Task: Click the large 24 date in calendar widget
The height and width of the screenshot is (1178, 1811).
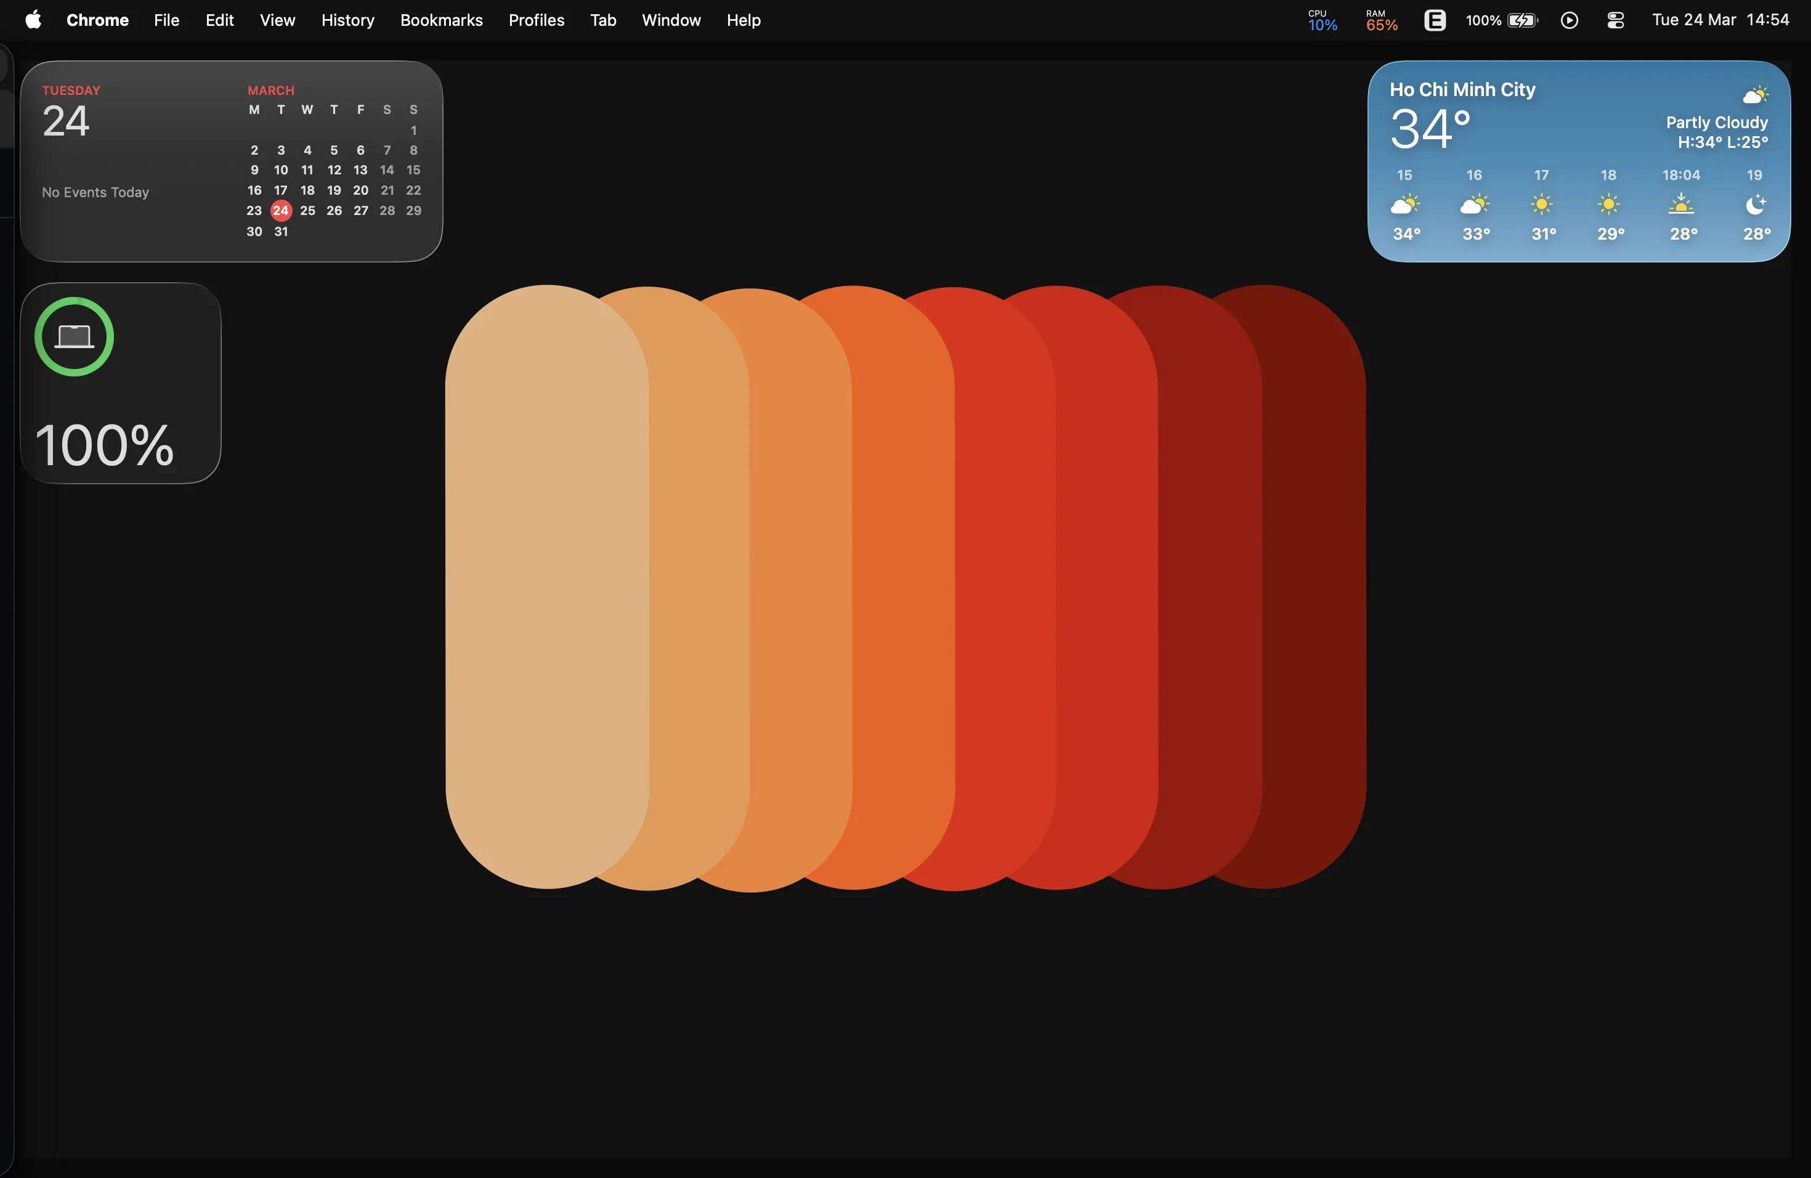Action: pyautogui.click(x=66, y=122)
